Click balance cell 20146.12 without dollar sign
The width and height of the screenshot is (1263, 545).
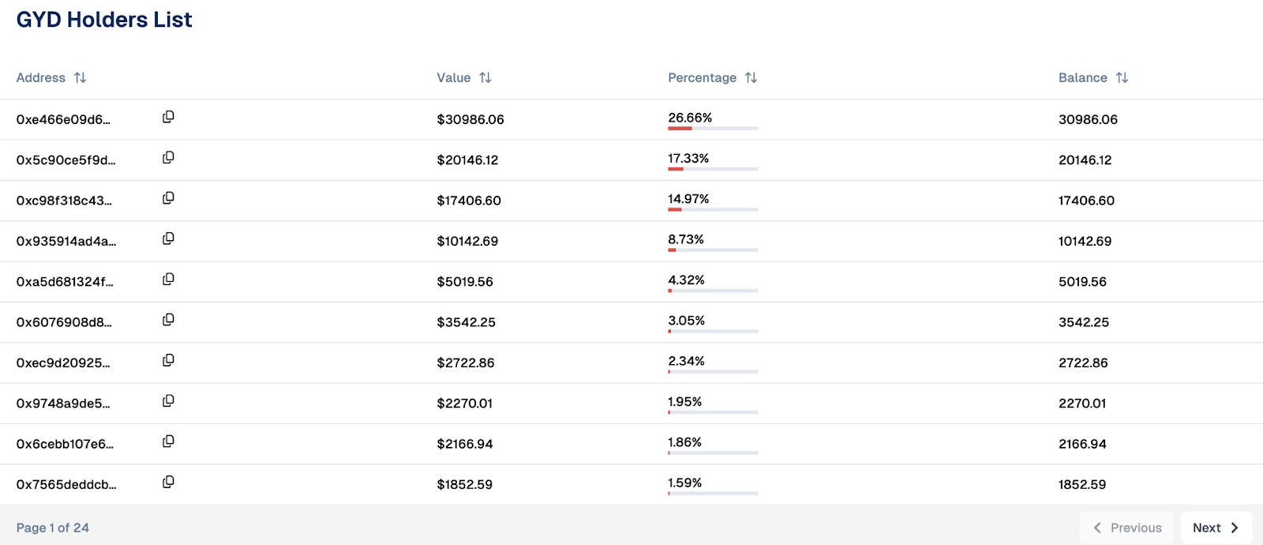(x=1085, y=160)
